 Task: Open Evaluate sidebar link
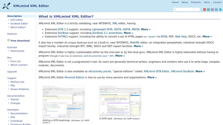coord(12,47)
